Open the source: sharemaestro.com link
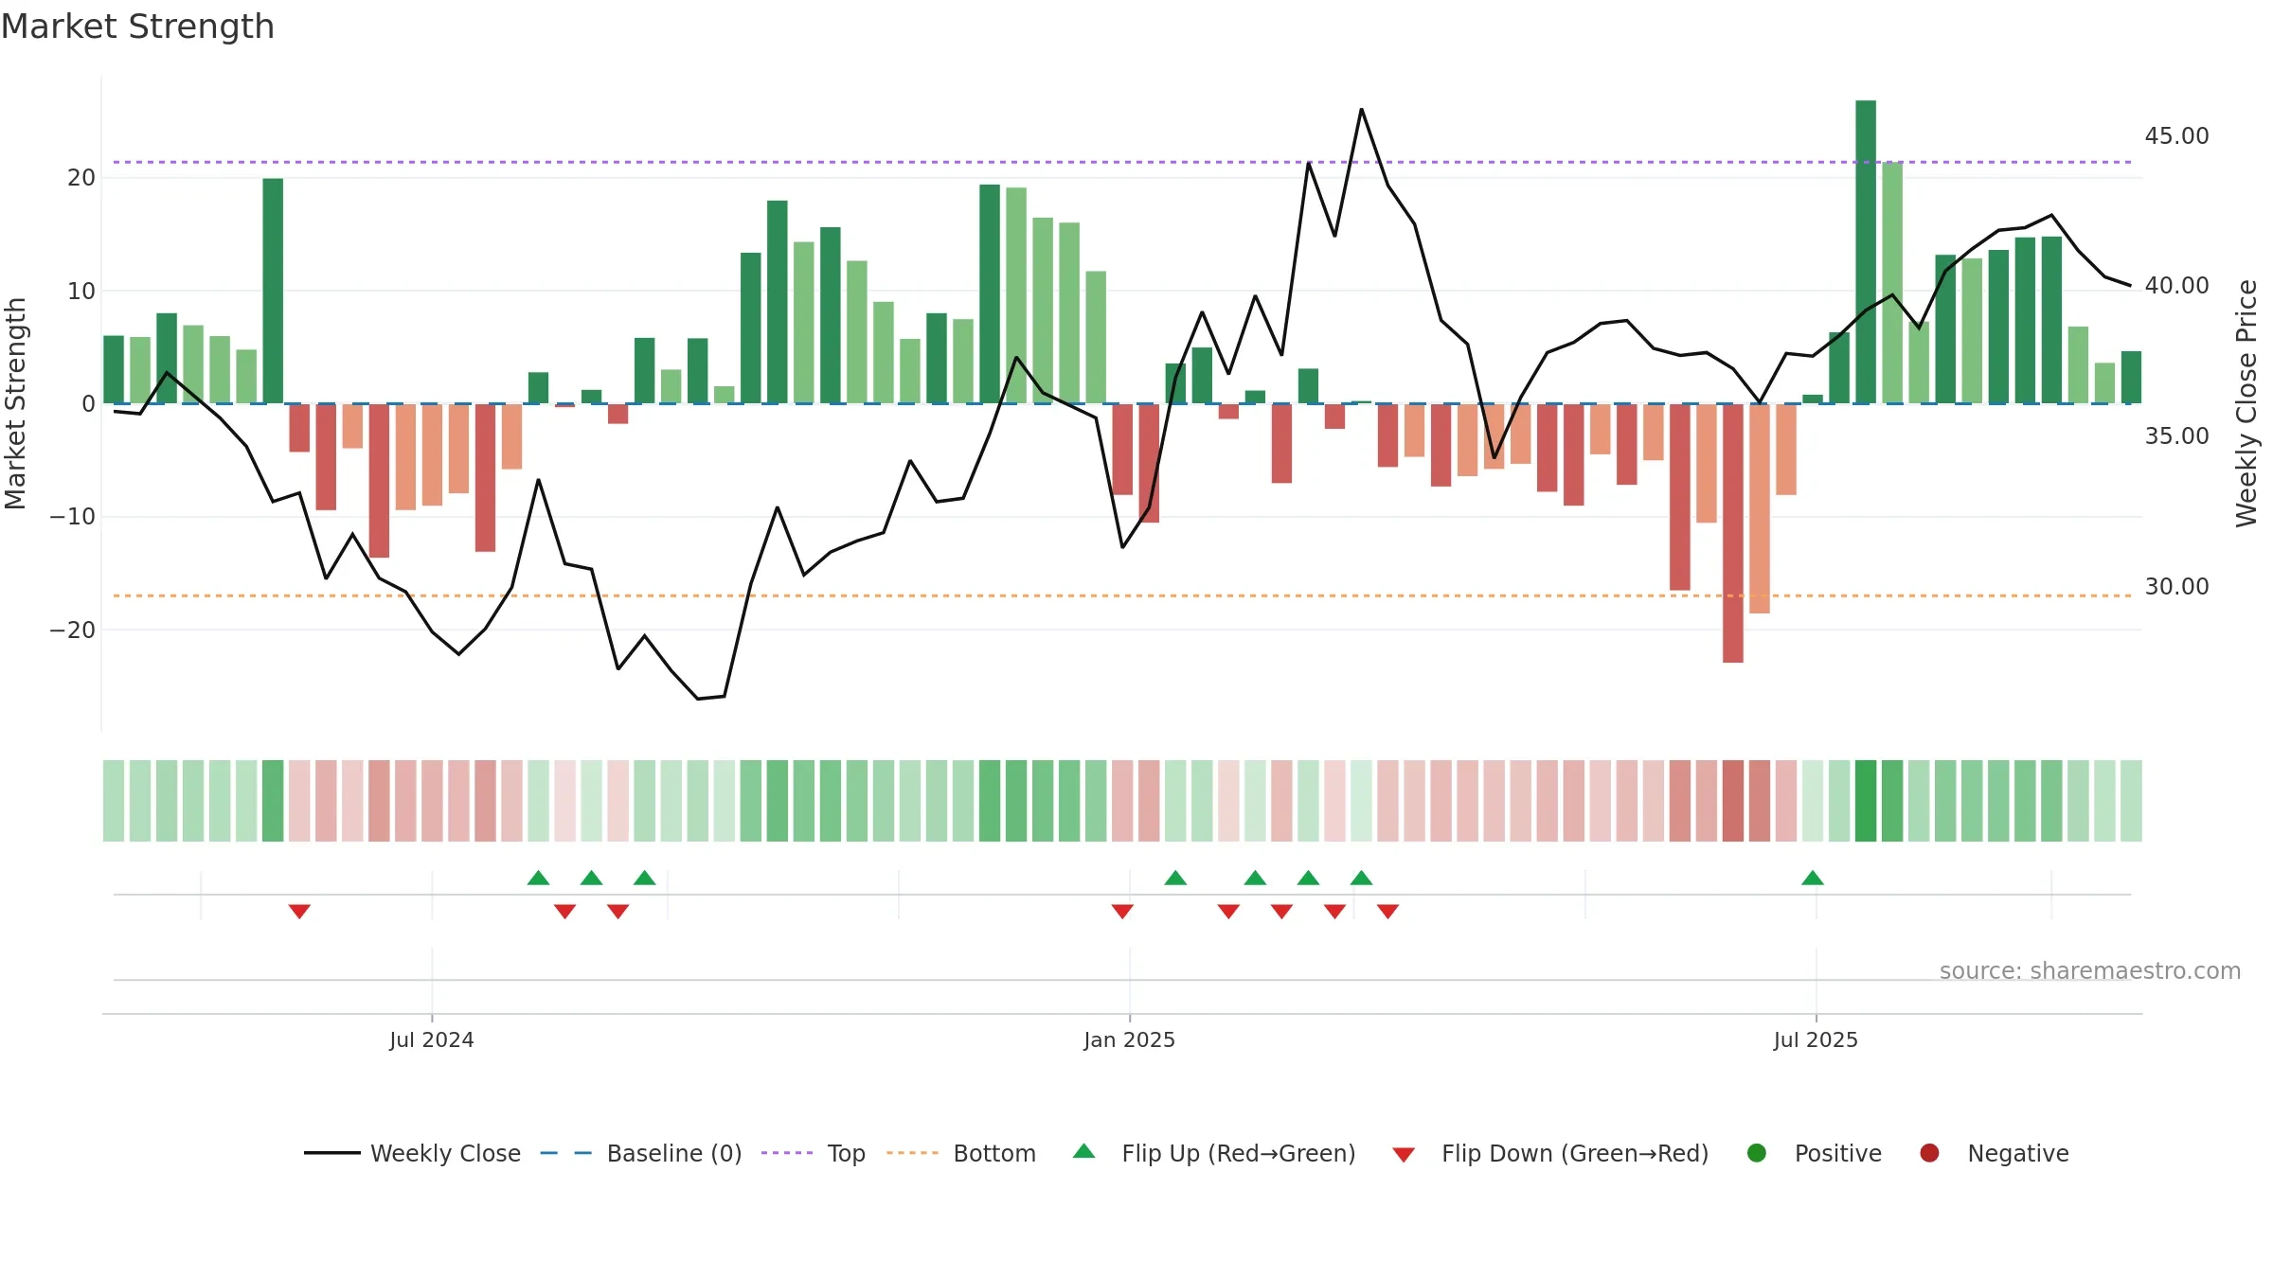This screenshot has height=1278, width=2273. click(2090, 971)
